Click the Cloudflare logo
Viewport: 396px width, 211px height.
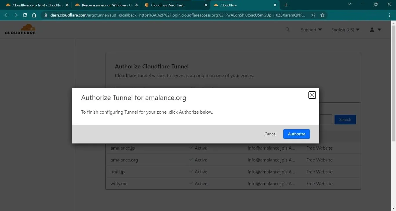20,29
